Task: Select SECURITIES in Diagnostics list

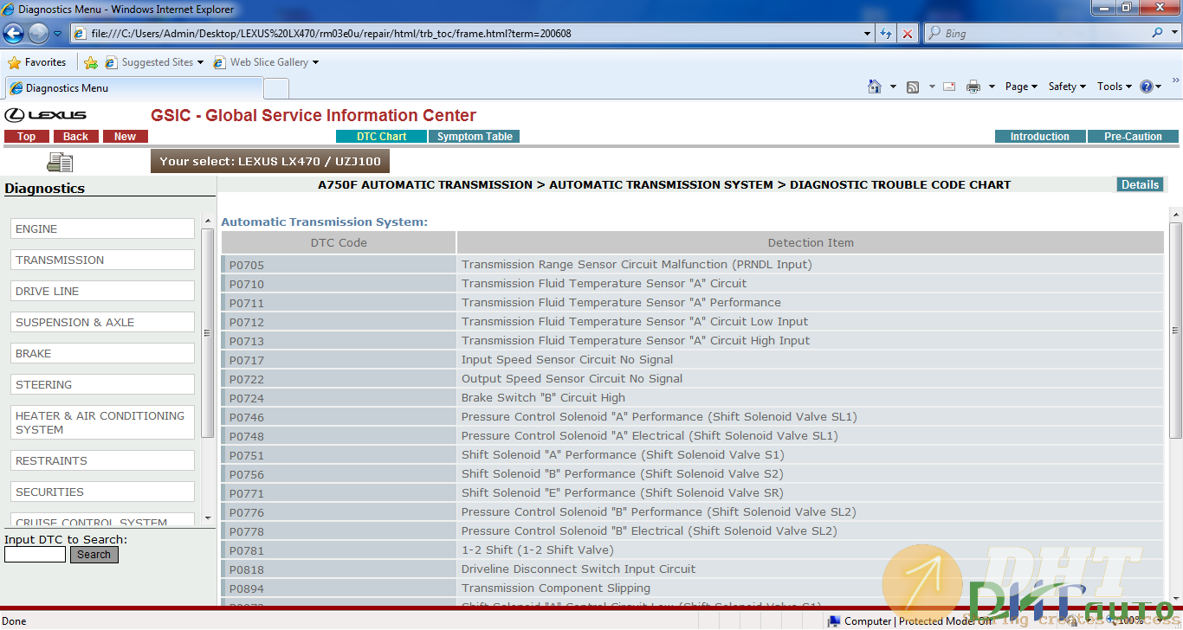Action: tap(102, 492)
